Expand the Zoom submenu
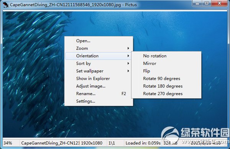Screen dimensions: 230x149 tap(99, 48)
